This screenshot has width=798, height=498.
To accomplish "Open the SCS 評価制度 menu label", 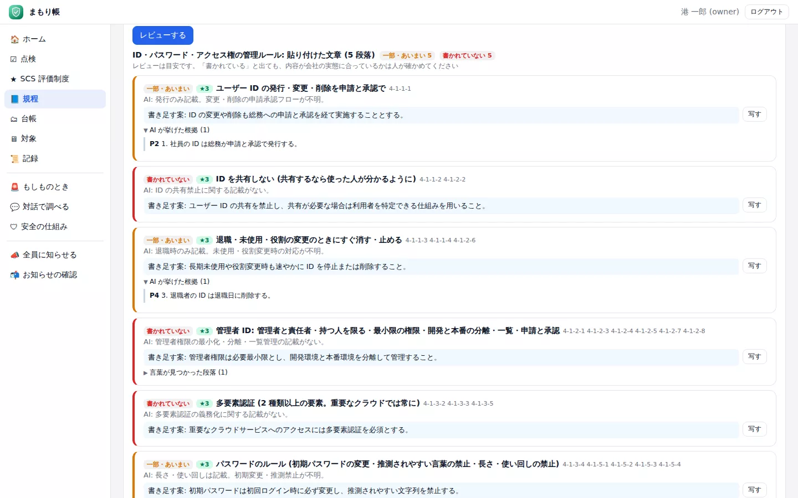I will click(x=45, y=79).
